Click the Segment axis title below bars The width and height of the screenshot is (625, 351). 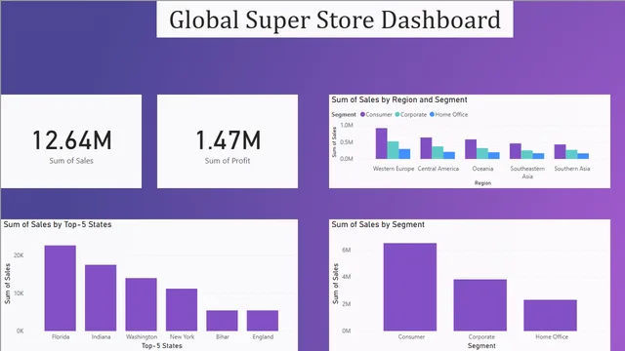tap(481, 346)
